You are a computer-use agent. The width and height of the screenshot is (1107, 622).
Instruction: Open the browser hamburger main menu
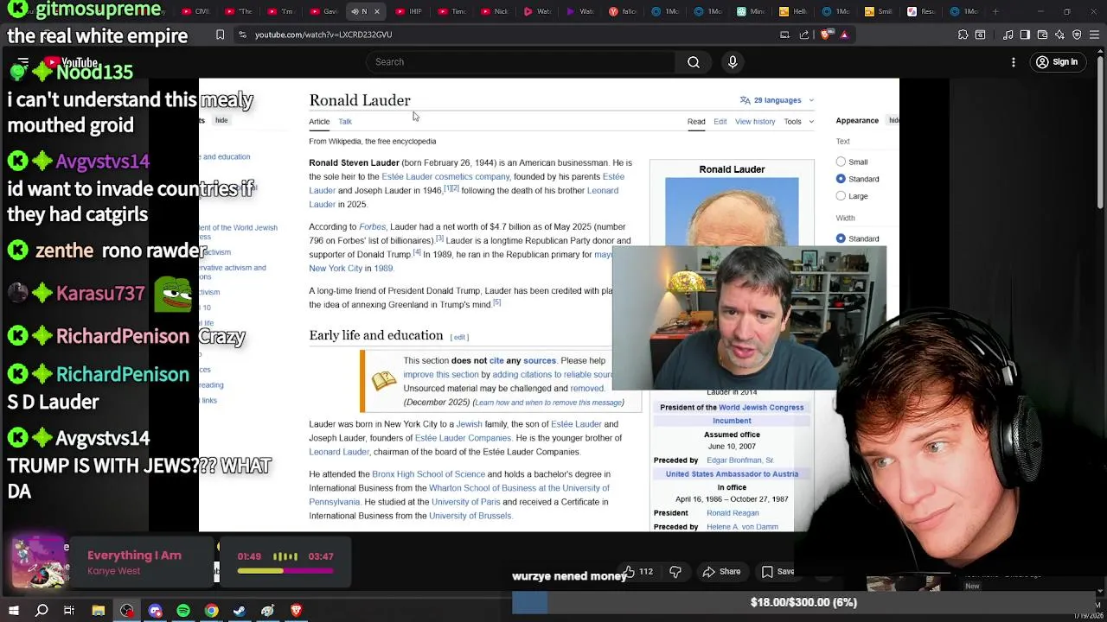(x=1095, y=35)
